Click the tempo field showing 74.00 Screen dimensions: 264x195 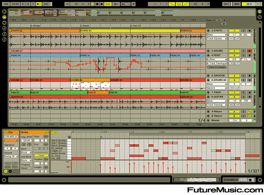(15, 4)
